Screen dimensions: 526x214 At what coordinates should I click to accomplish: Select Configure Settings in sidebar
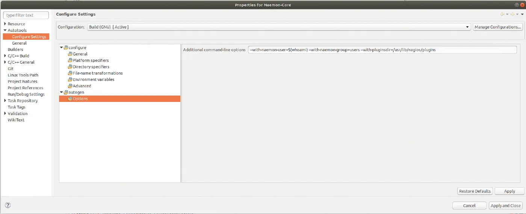click(x=29, y=37)
